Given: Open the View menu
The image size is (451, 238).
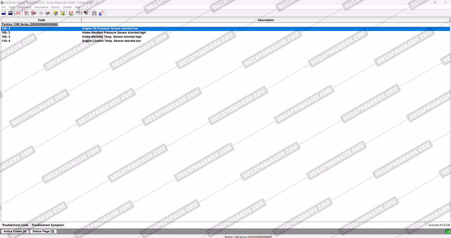Looking at the screenshot, I should [12, 7].
